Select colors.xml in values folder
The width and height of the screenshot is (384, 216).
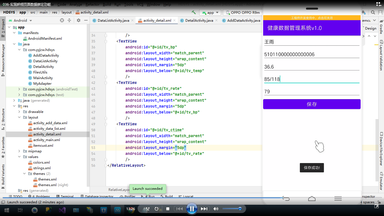[41, 162]
